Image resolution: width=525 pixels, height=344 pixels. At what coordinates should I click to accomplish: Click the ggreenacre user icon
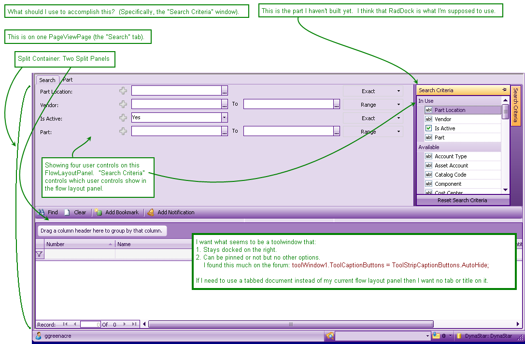pyautogui.click(x=39, y=336)
